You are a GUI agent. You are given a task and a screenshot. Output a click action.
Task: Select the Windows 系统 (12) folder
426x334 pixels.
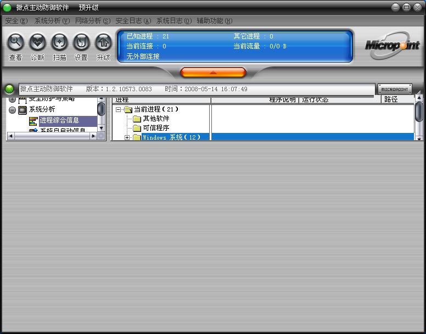(x=171, y=137)
